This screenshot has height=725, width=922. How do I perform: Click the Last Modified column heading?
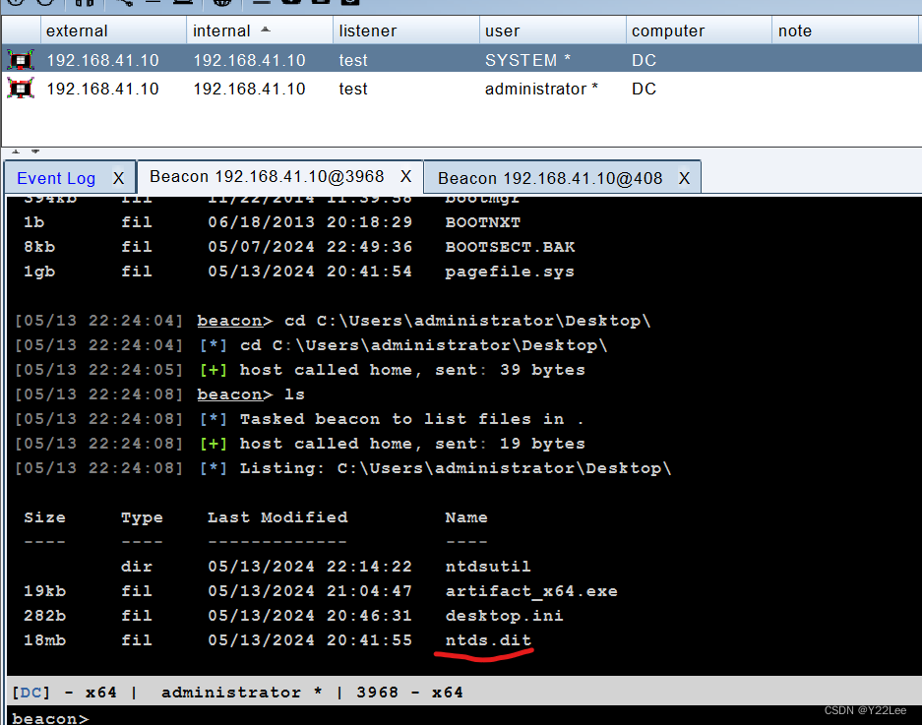277,517
